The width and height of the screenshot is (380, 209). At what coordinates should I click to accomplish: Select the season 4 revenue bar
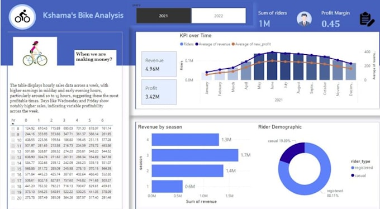[x=186, y=140]
